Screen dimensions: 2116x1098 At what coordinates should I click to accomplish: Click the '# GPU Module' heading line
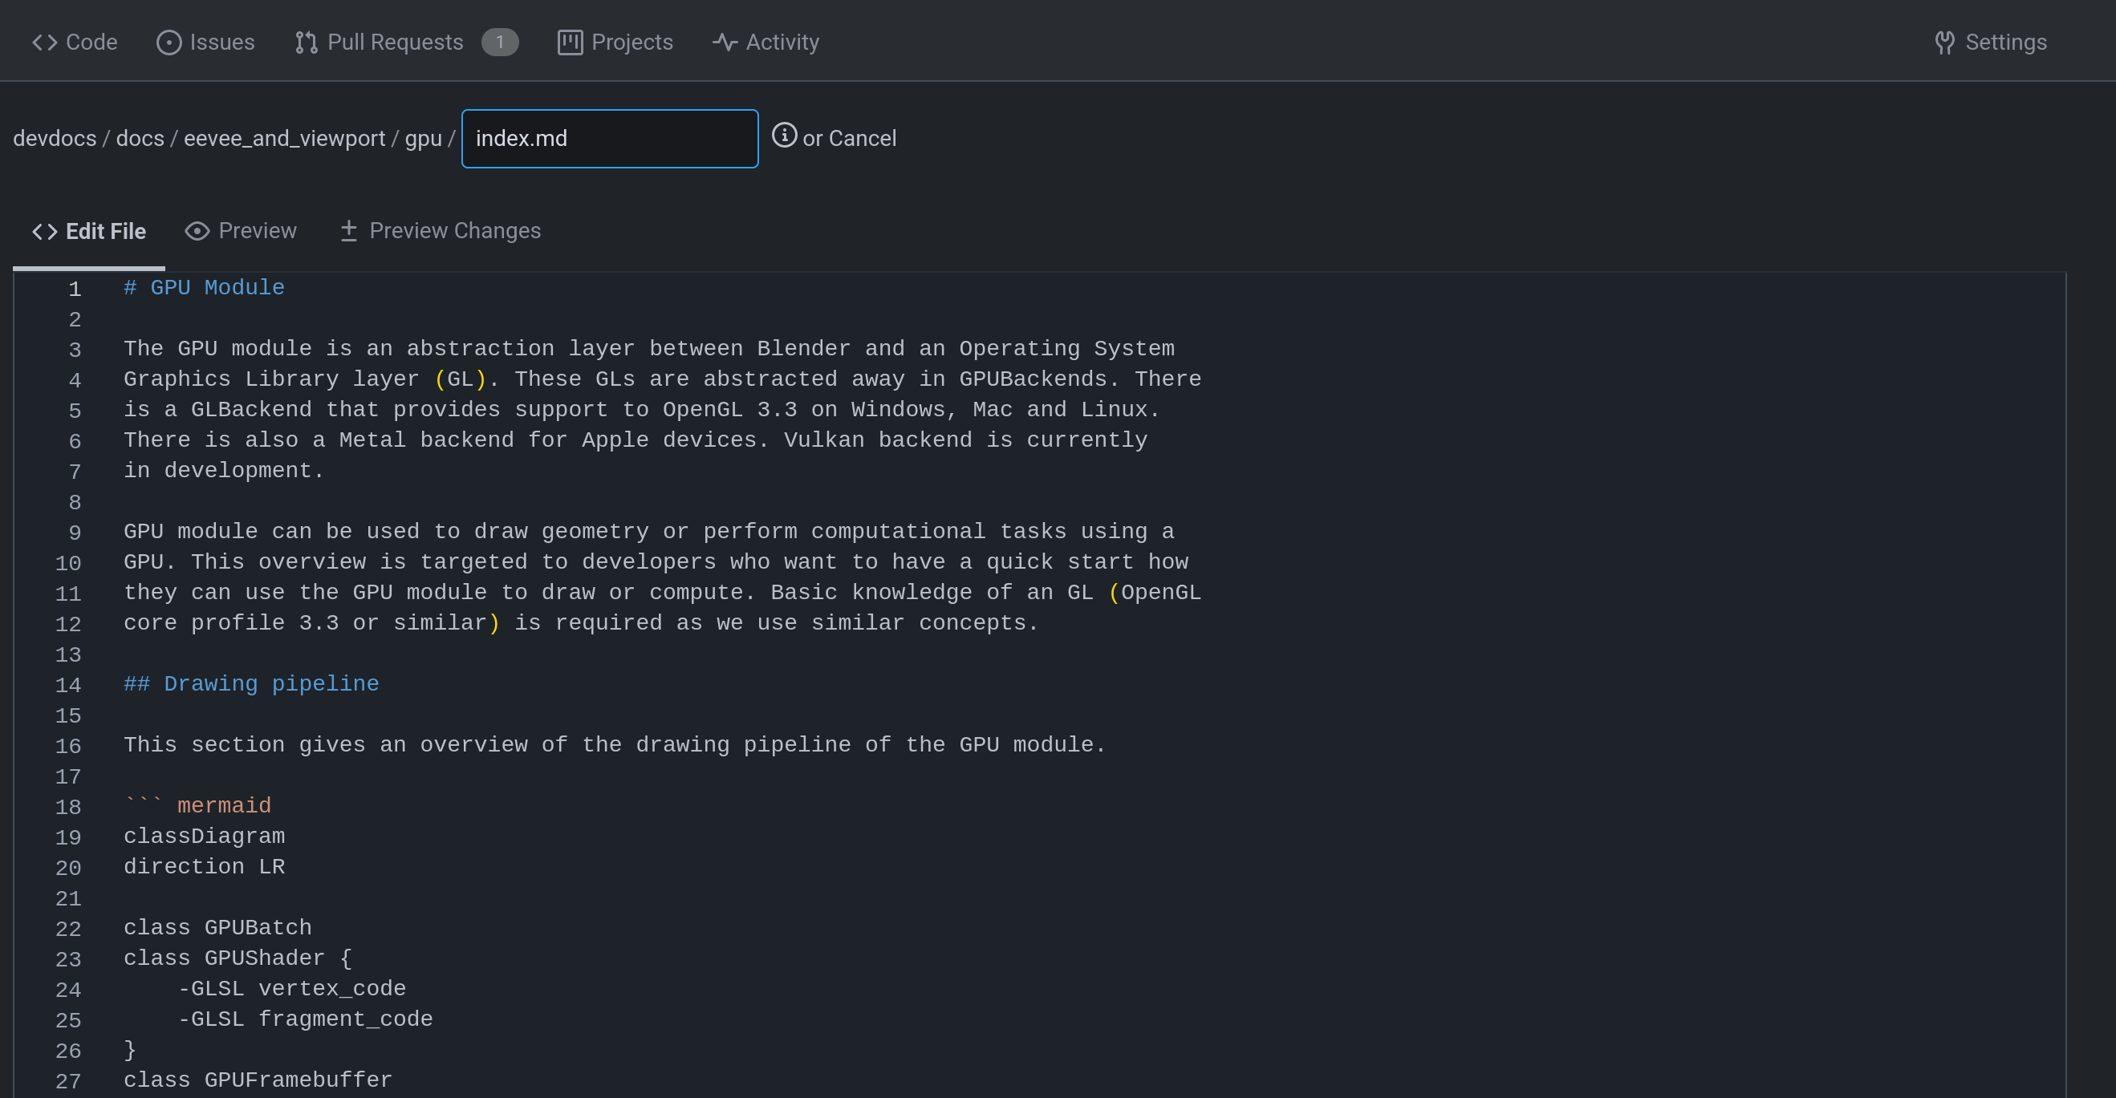pyautogui.click(x=205, y=287)
